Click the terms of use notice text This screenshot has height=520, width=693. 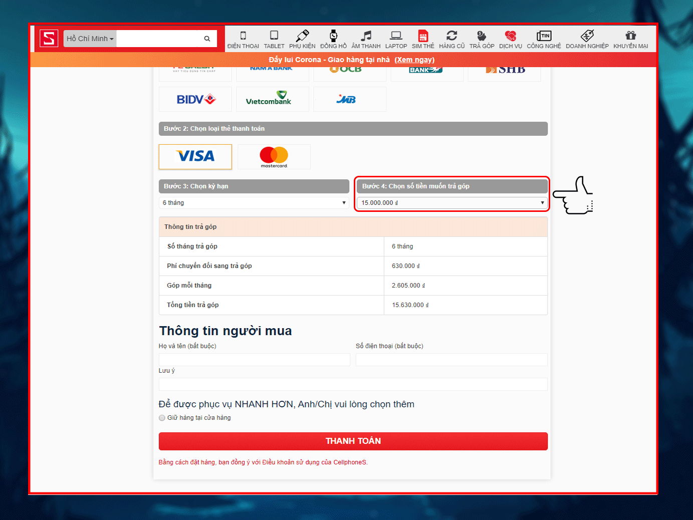[263, 462]
